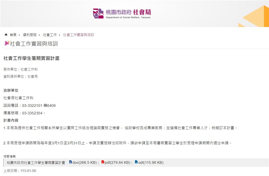
Task: Open the 社會工作 breadcrumb link
Action: (50, 35)
